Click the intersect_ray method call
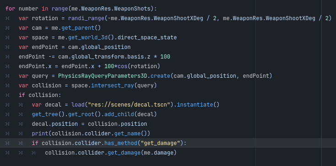The height and width of the screenshot is (166, 336). pyautogui.click(x=113, y=86)
